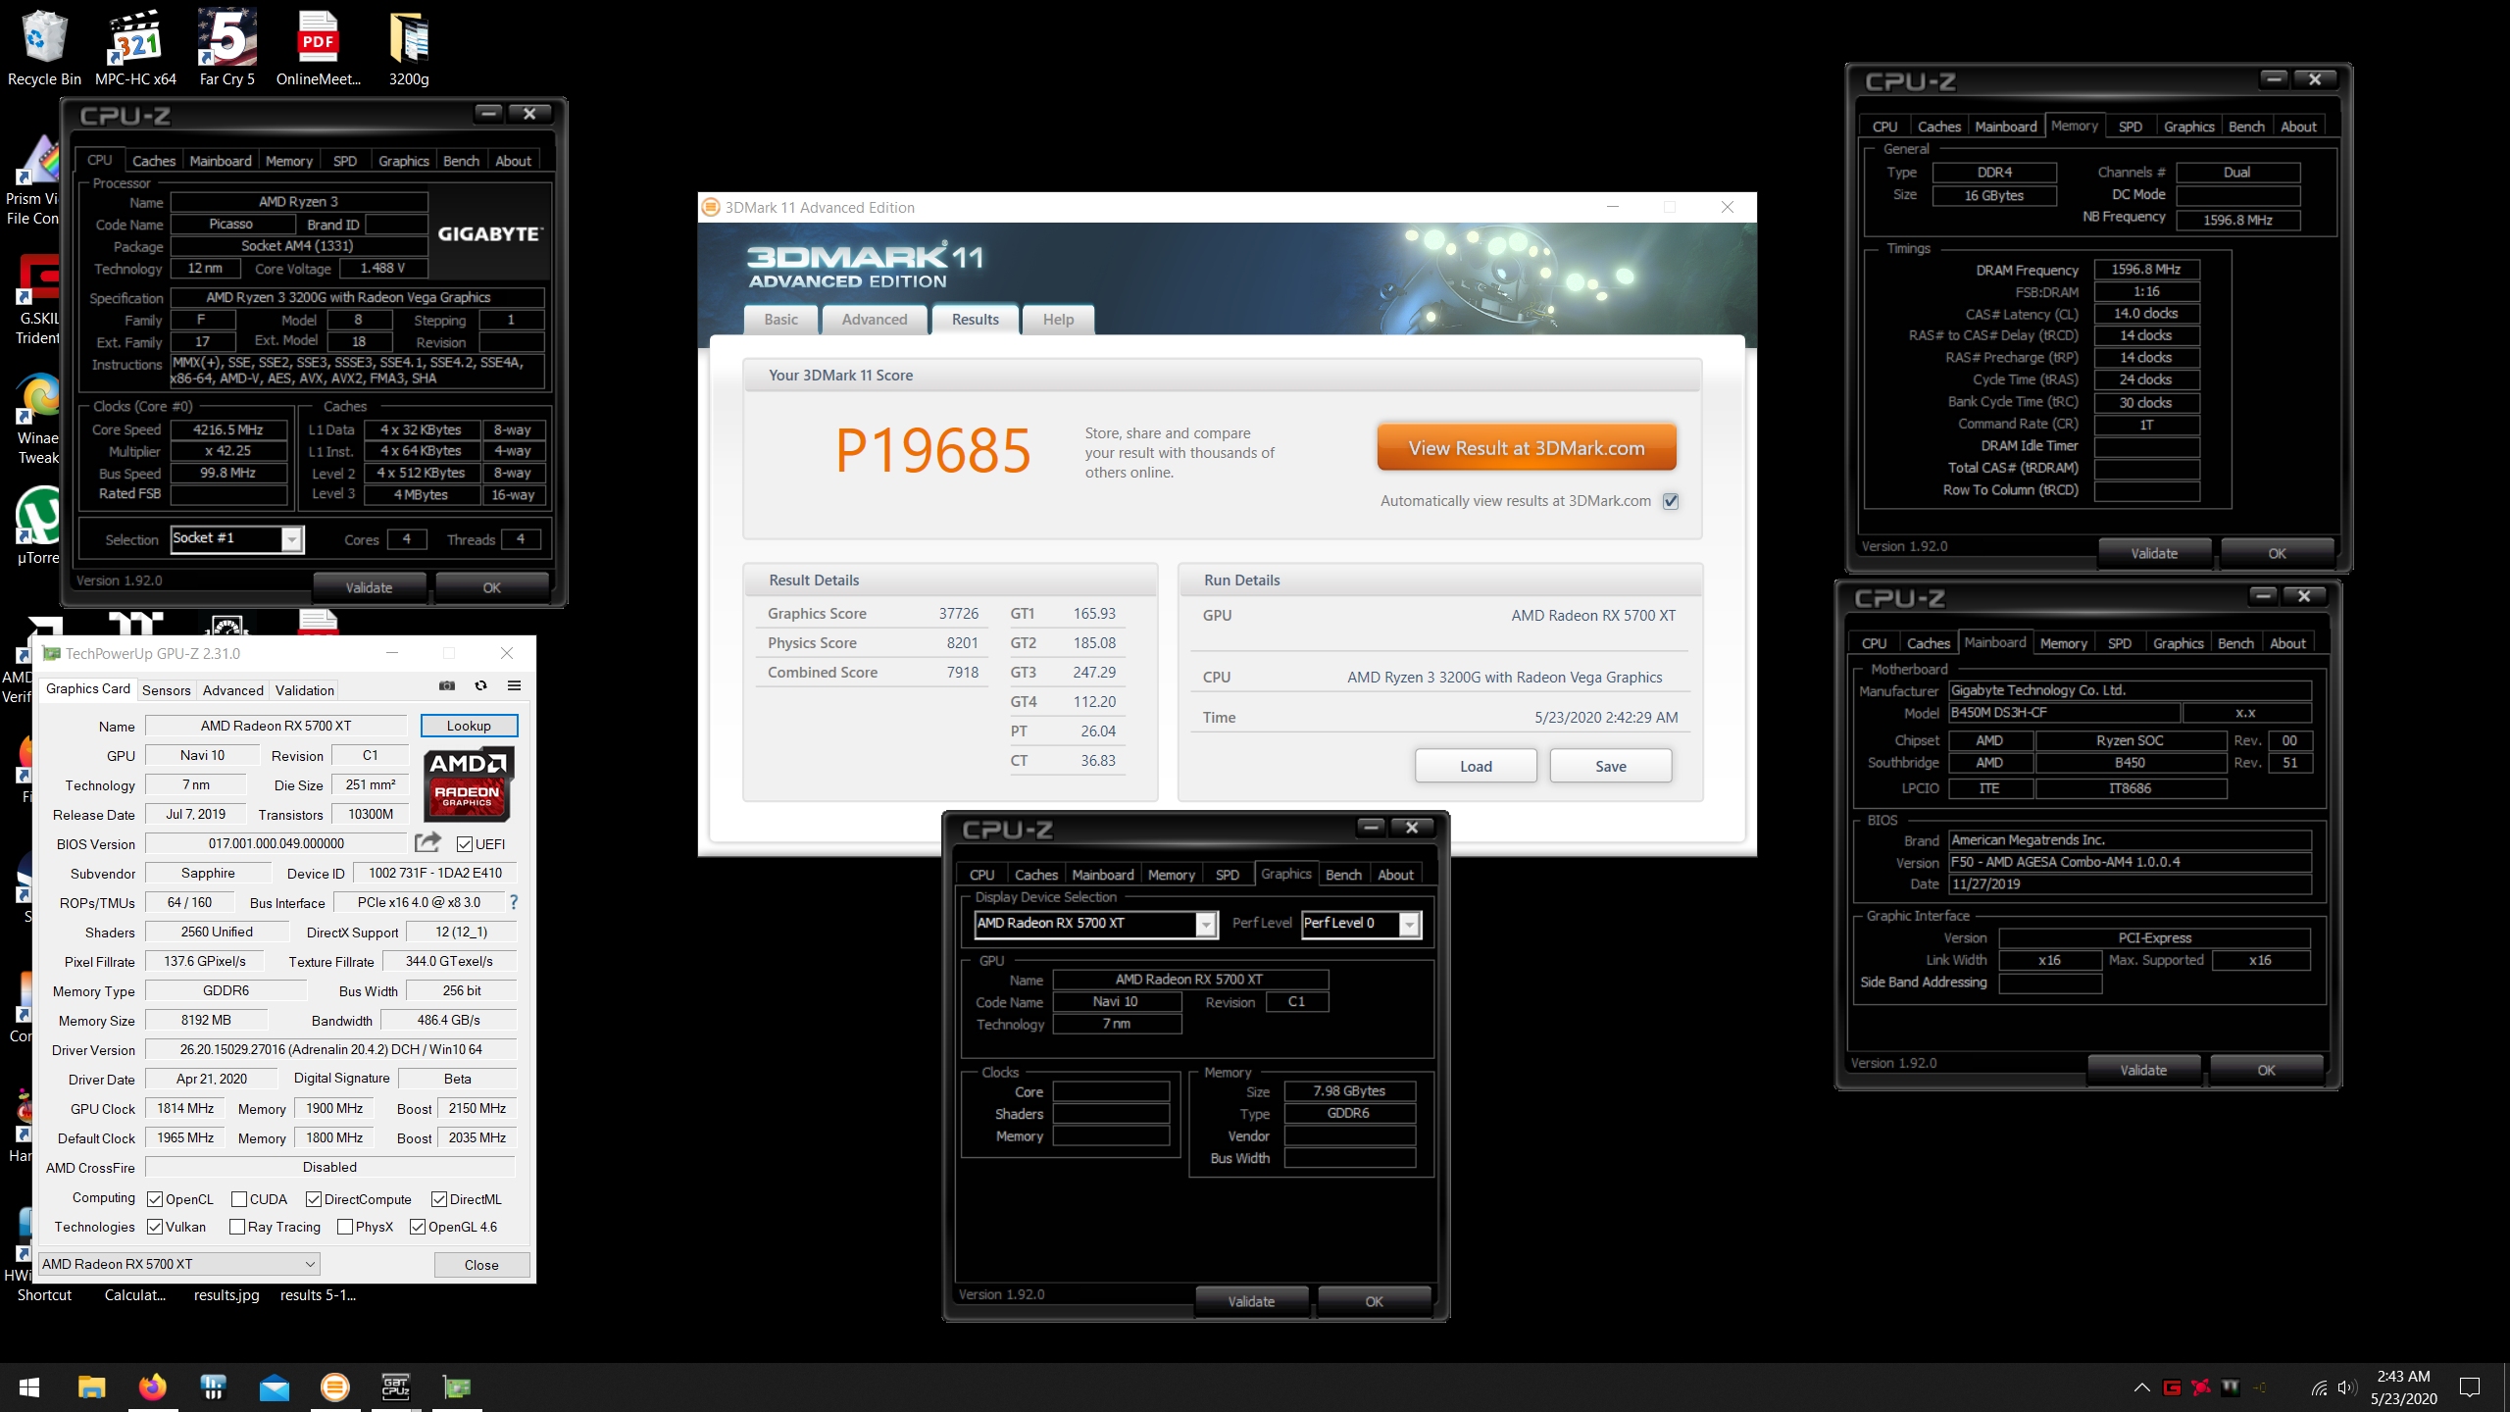Select the P19685 score text
Image resolution: width=2510 pixels, height=1412 pixels.
tap(932, 451)
